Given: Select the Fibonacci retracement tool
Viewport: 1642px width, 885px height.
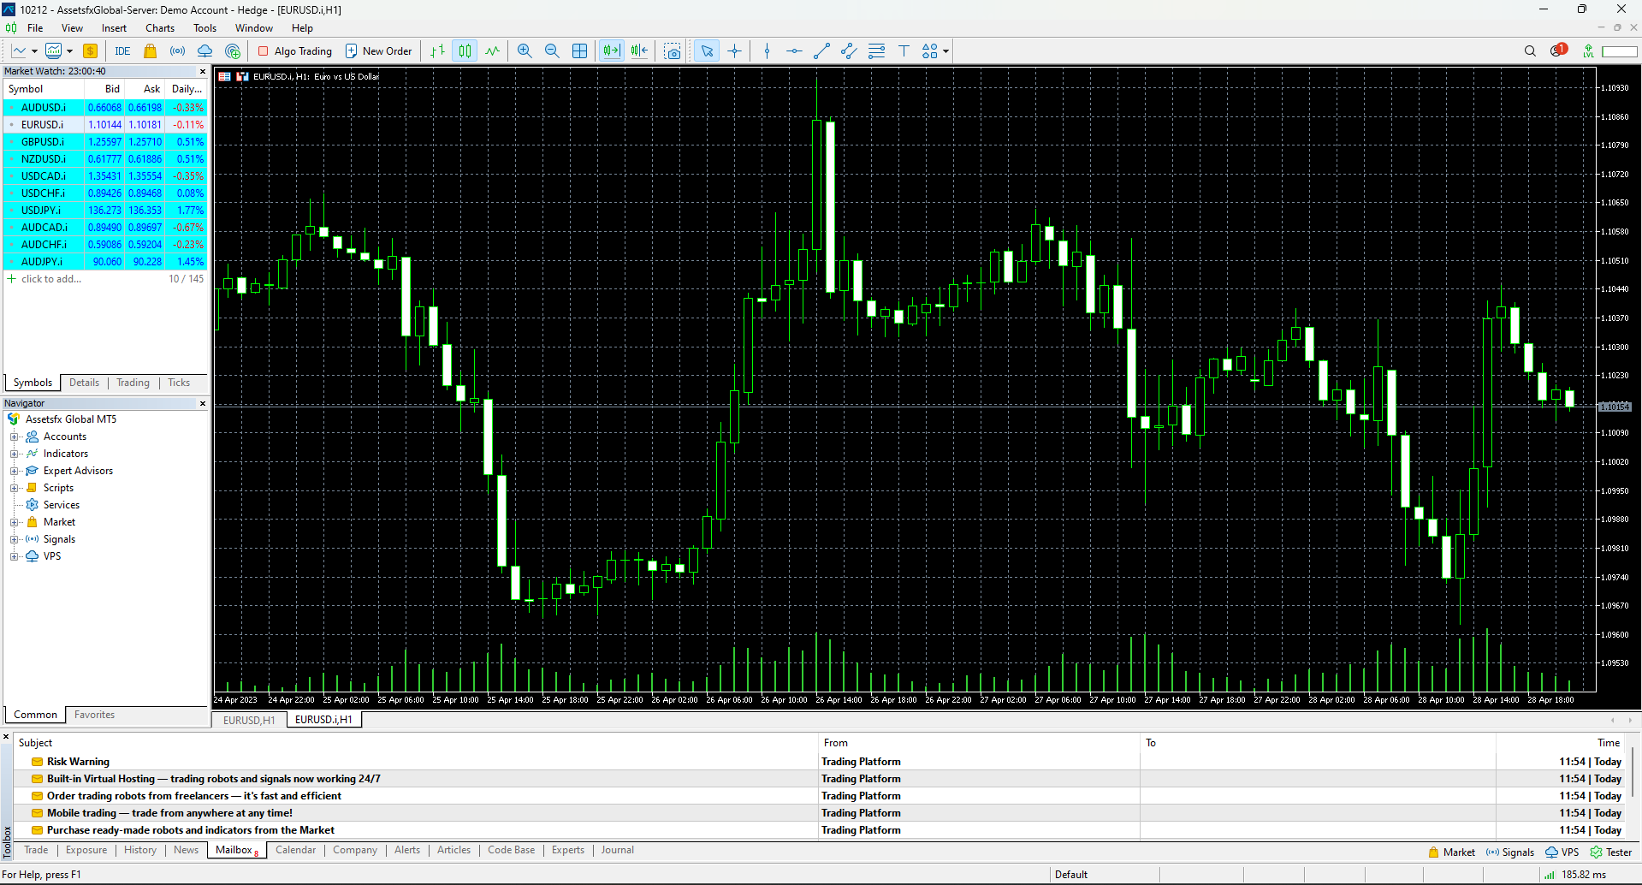Looking at the screenshot, I should (x=876, y=51).
